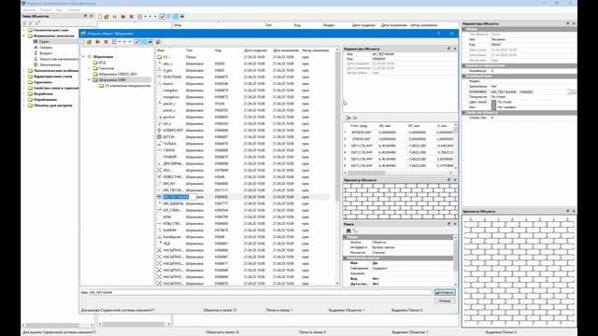Select ЕГД folder in dialog tree
Image resolution: width=598 pixels, height=336 pixels.
[102, 63]
